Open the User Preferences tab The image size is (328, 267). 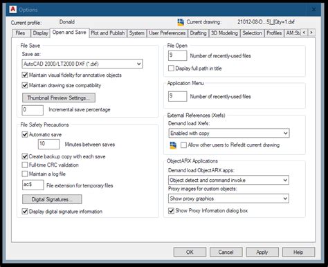167,33
